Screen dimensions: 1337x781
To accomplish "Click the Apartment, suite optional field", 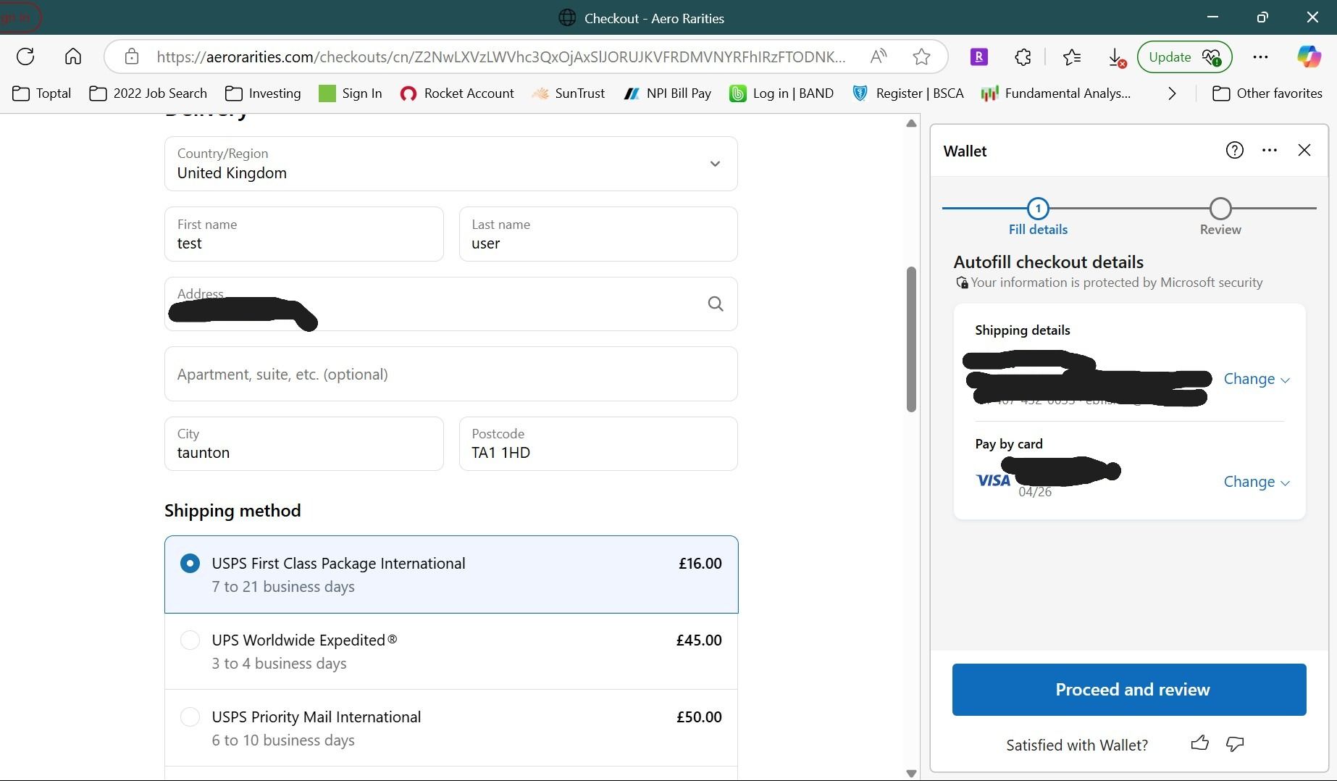I will tap(450, 374).
